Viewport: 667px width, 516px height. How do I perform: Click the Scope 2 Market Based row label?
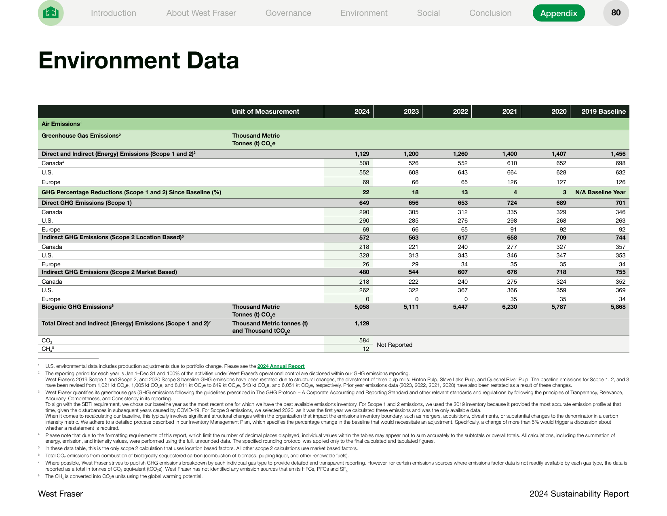(x=109, y=272)
